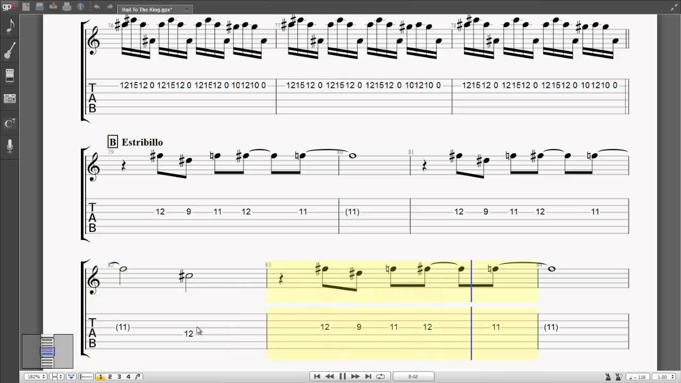Redo the last action

click(110, 7)
